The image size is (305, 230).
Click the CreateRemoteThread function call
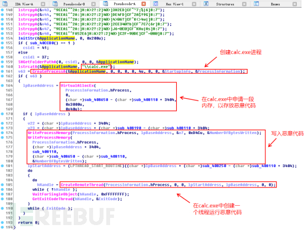(x=82, y=185)
